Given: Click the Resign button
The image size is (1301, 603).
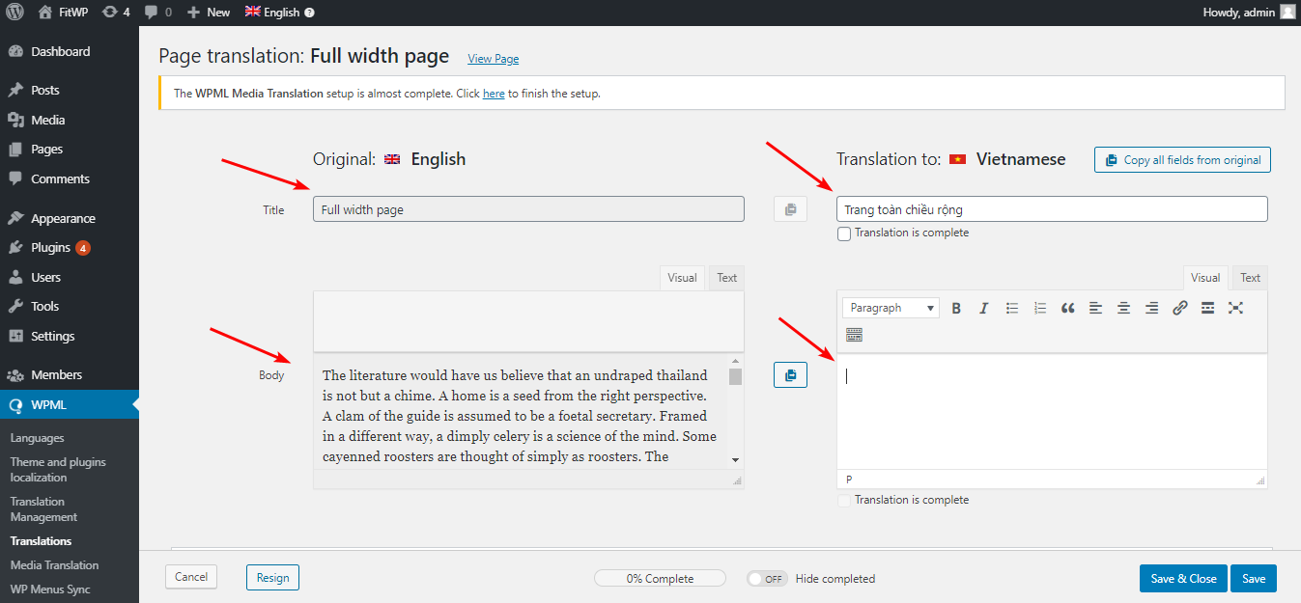Looking at the screenshot, I should (x=273, y=577).
